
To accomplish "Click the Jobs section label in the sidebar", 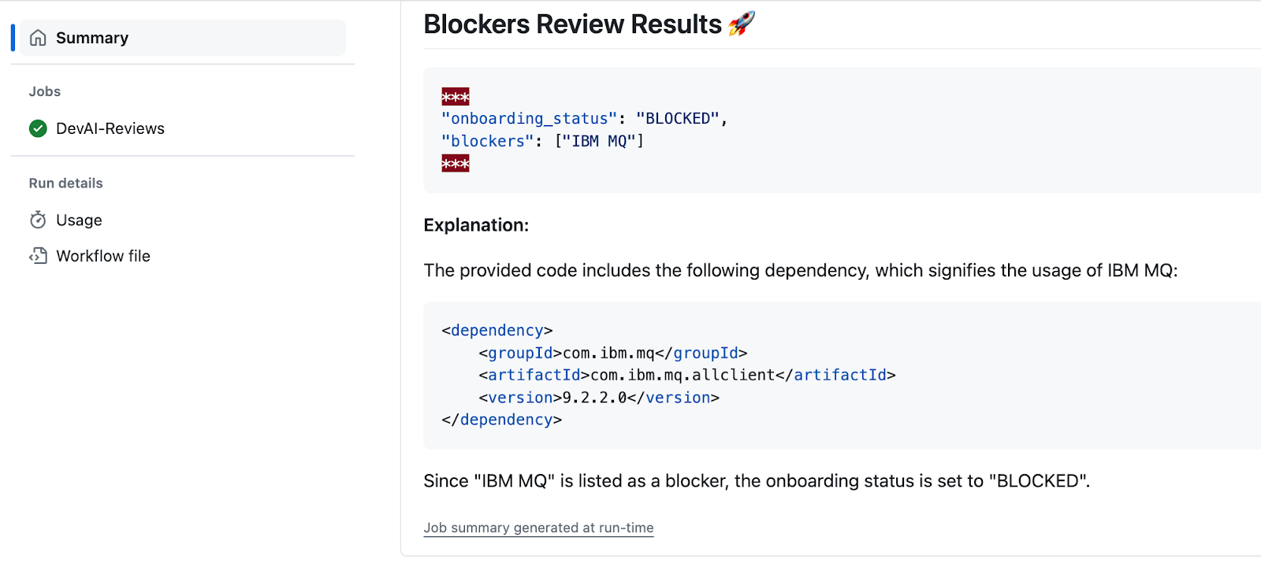I will (x=45, y=91).
